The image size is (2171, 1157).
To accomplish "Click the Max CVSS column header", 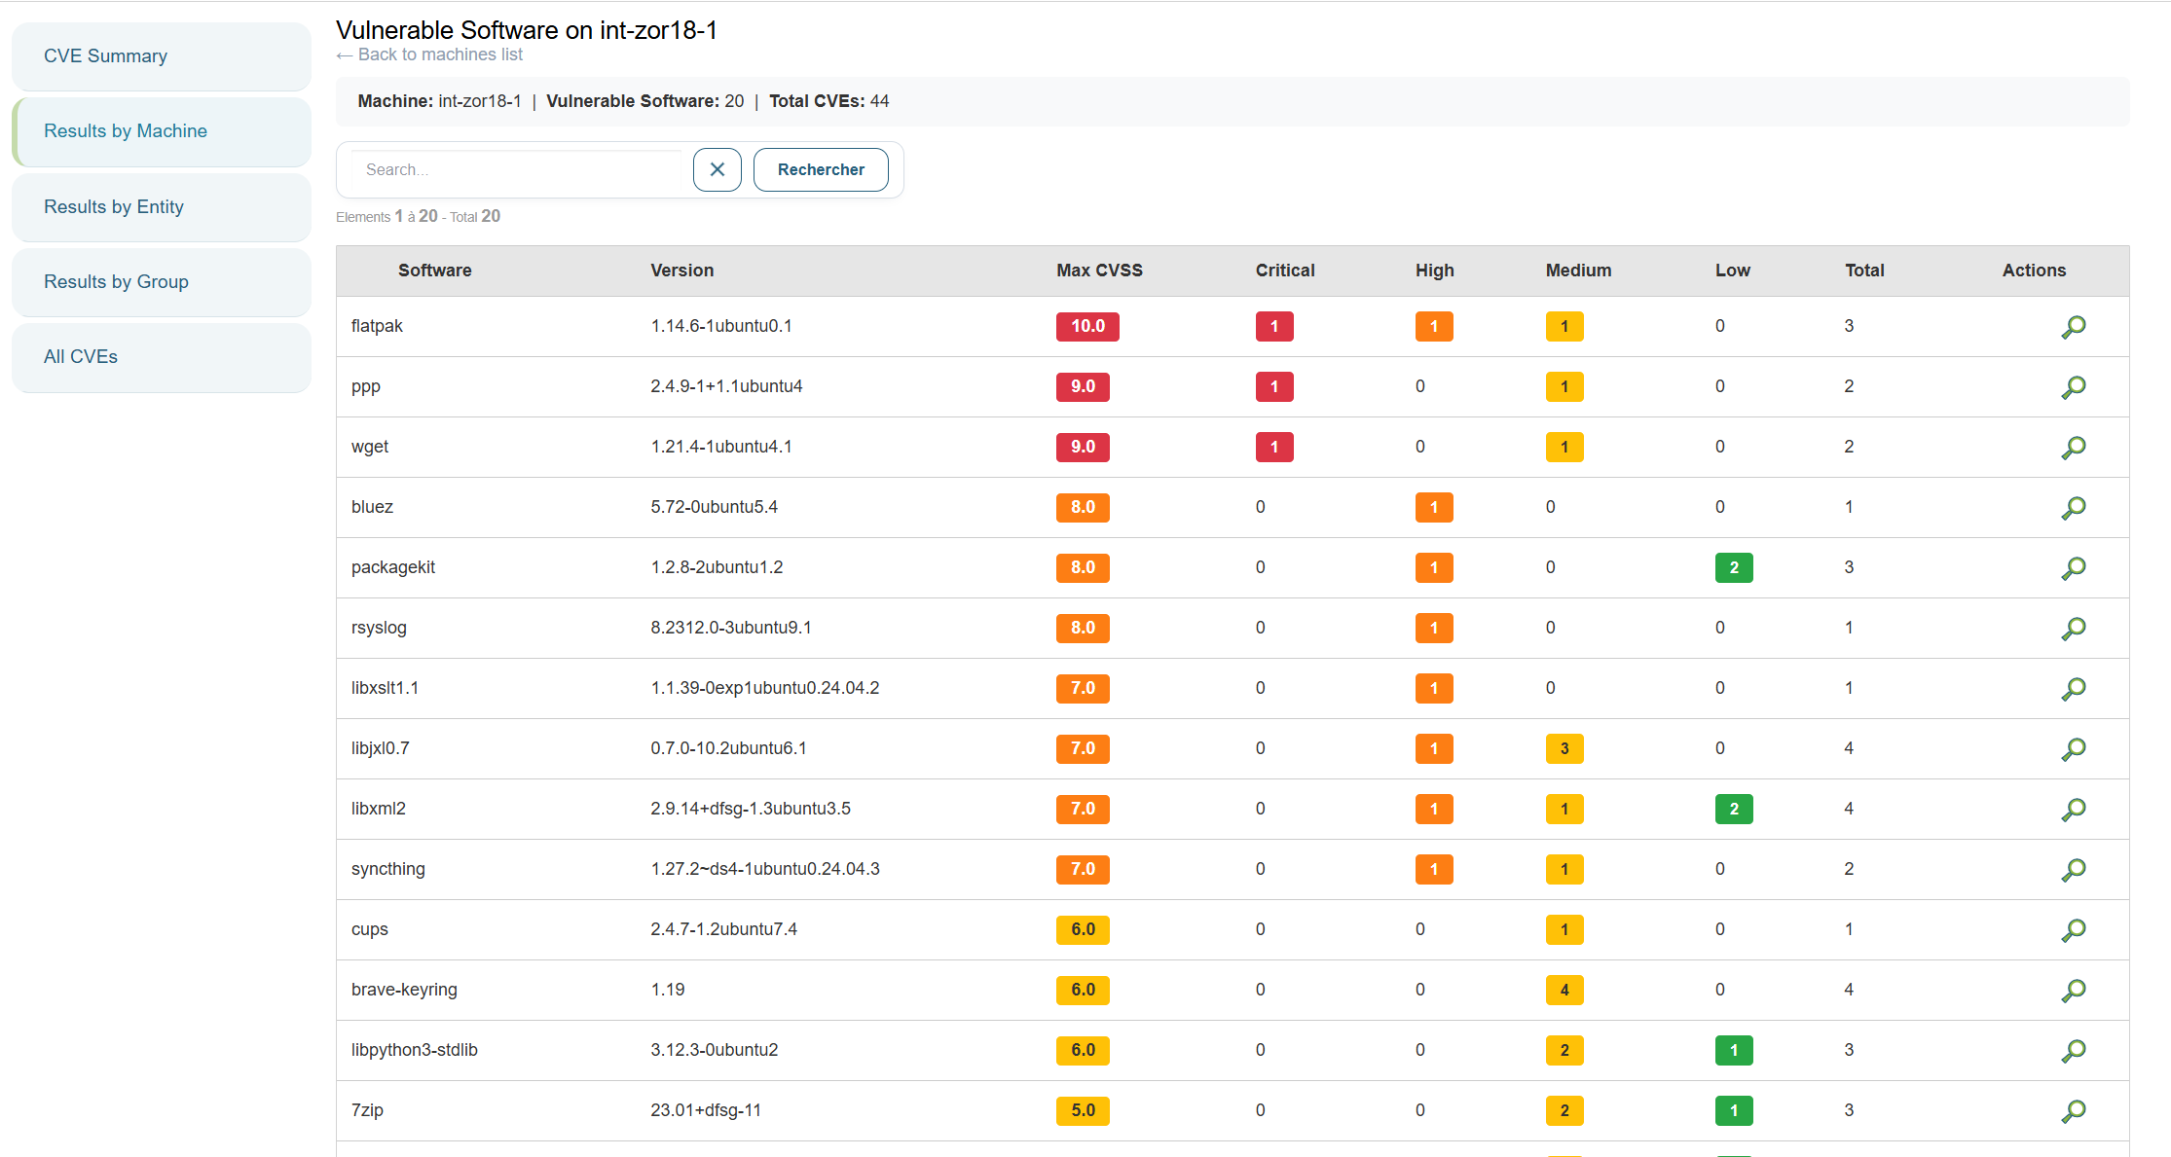I will 1098,271.
